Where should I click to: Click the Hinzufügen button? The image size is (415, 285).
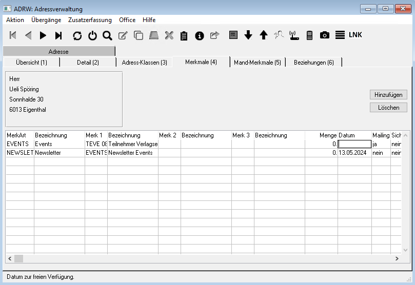(x=388, y=95)
